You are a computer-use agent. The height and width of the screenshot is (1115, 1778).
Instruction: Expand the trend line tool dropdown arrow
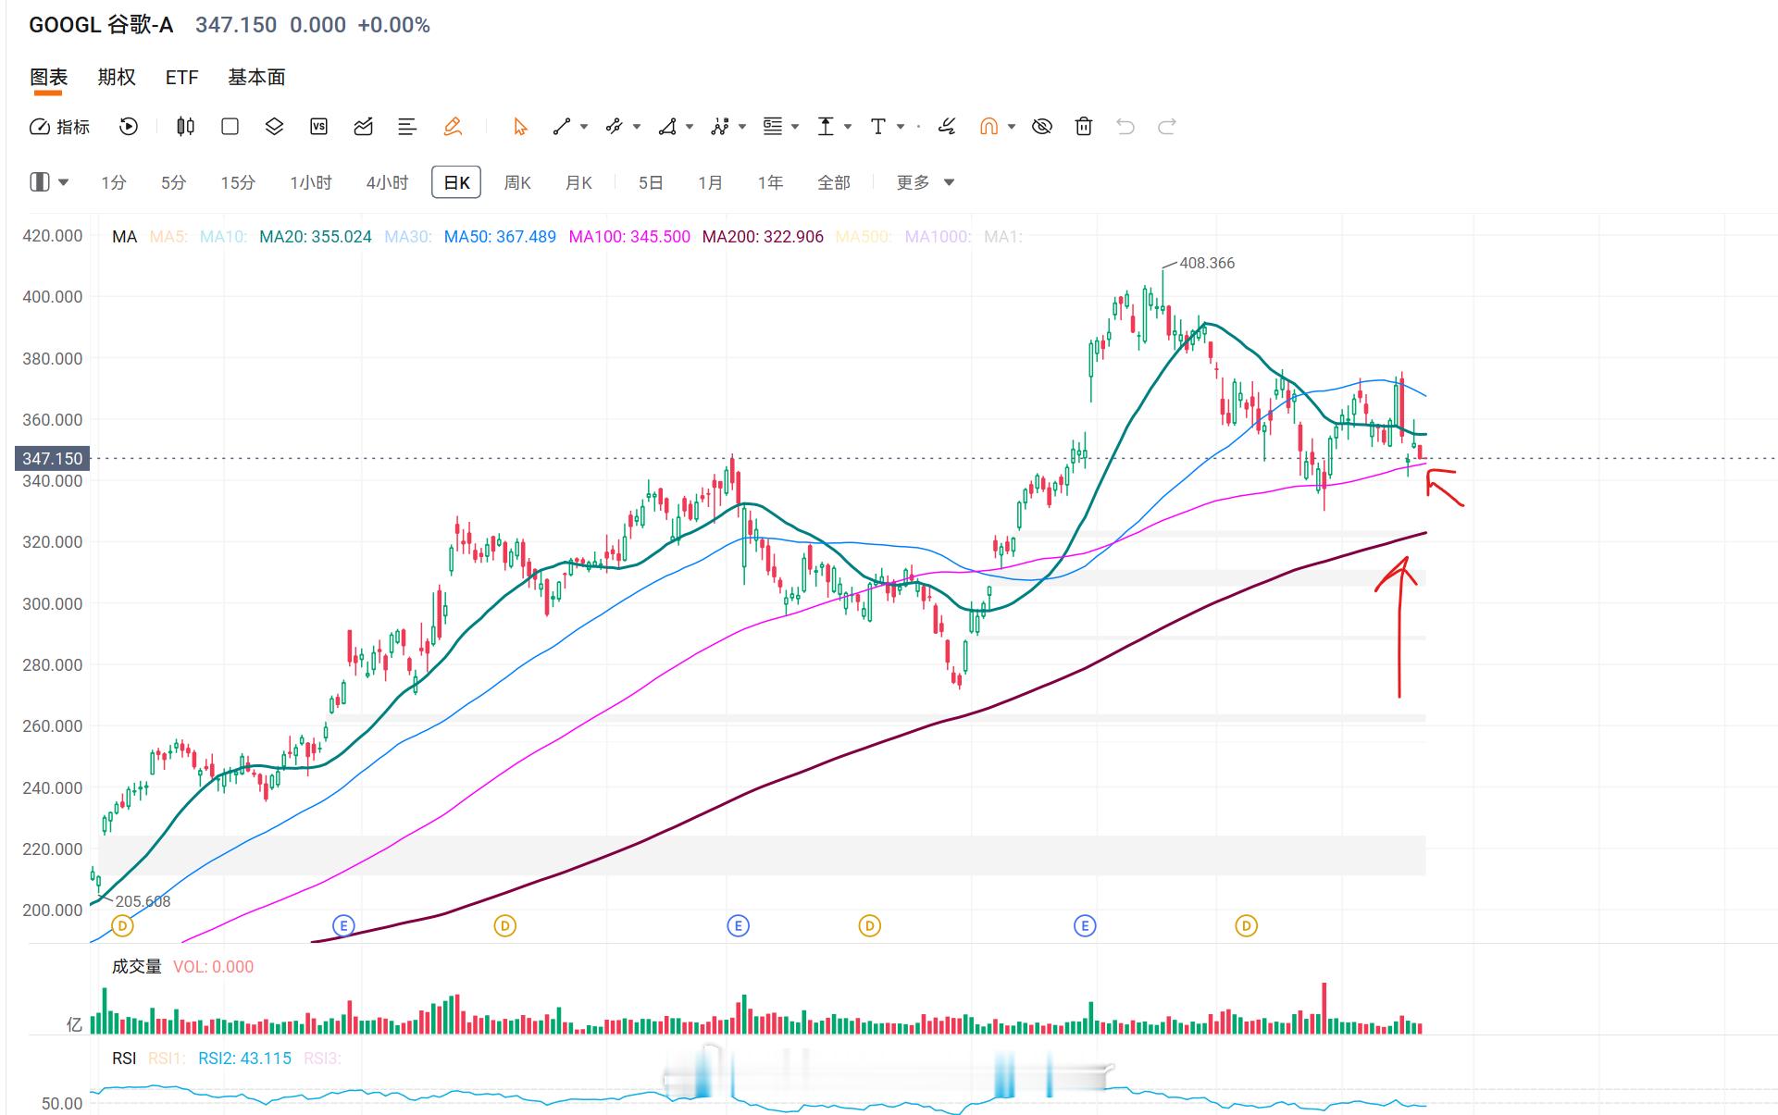(584, 127)
